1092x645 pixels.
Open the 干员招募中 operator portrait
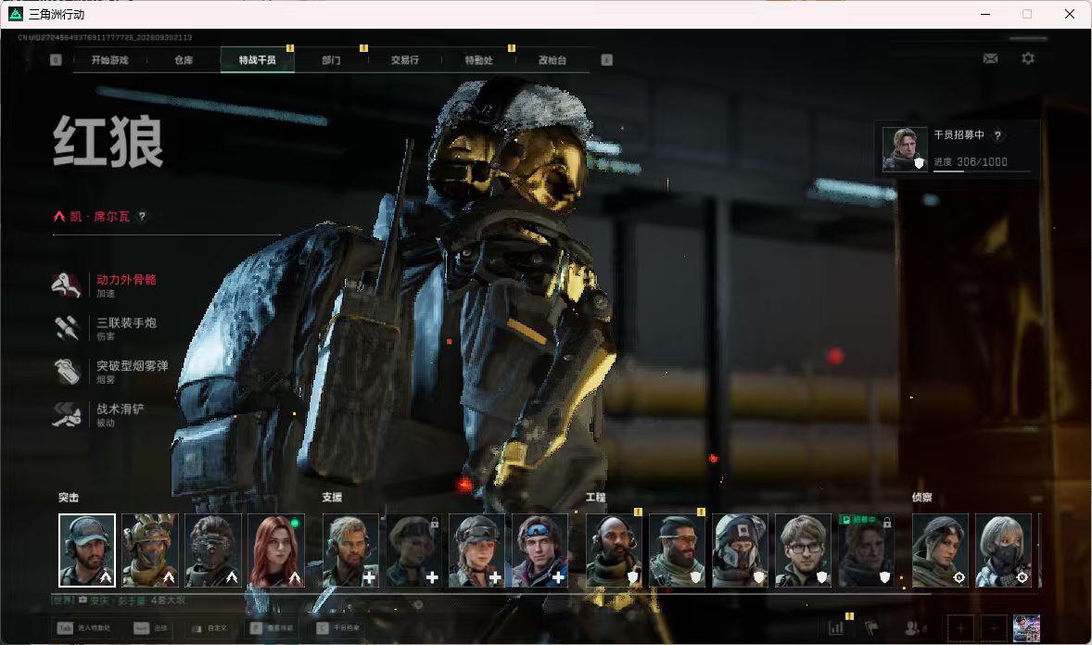pyautogui.click(x=905, y=149)
